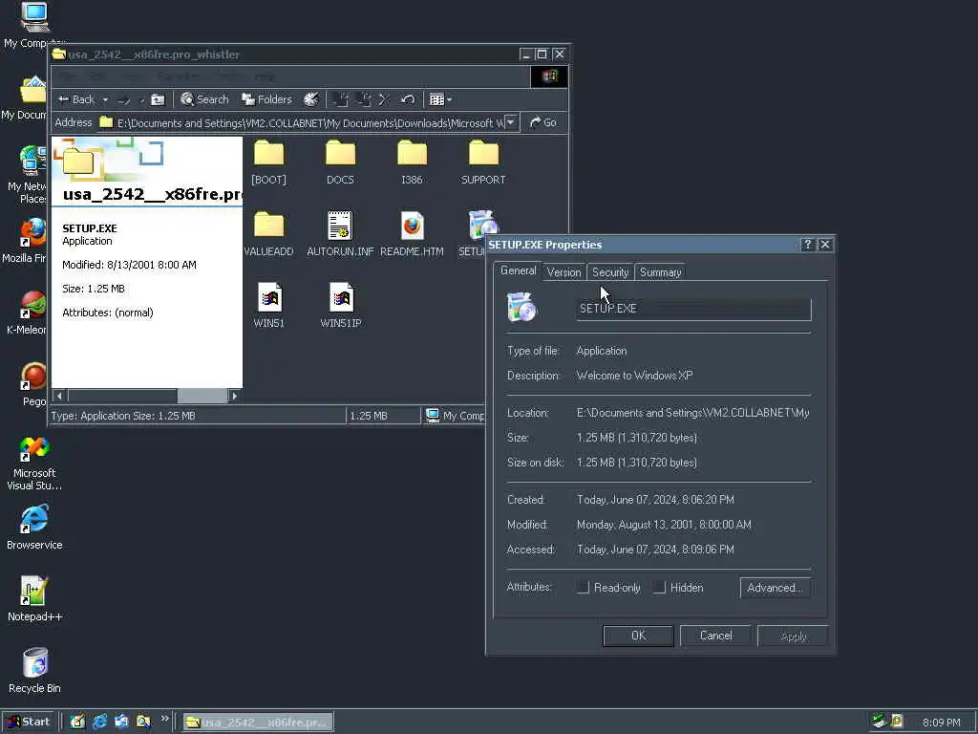Select the I386 folder

click(x=412, y=162)
